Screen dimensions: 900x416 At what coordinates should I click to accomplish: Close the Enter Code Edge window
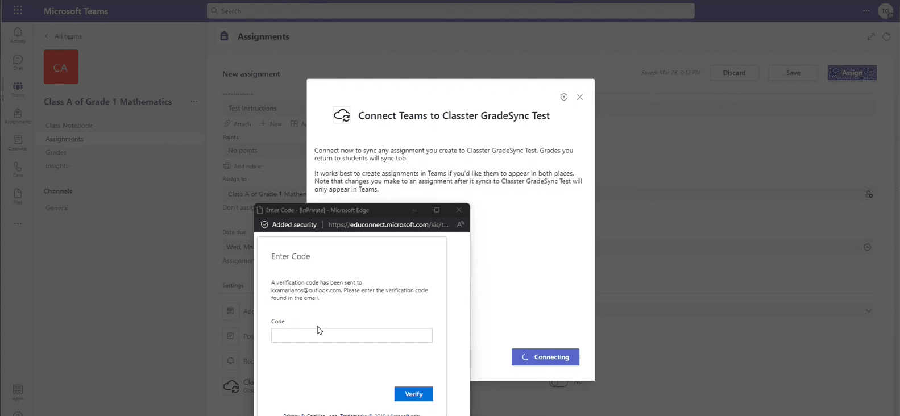pos(459,210)
